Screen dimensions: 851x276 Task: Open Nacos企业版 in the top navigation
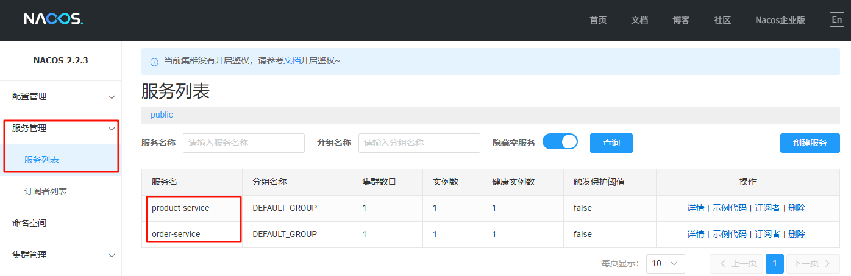click(780, 20)
